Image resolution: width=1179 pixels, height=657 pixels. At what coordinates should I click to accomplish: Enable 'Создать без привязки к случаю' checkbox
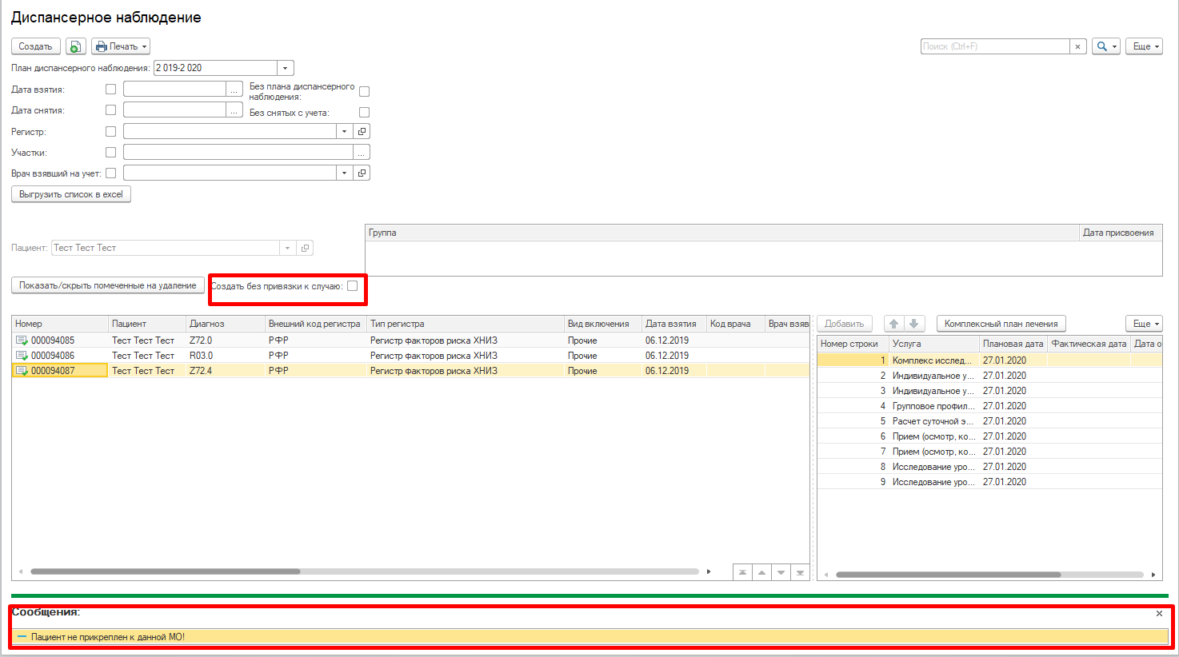352,286
